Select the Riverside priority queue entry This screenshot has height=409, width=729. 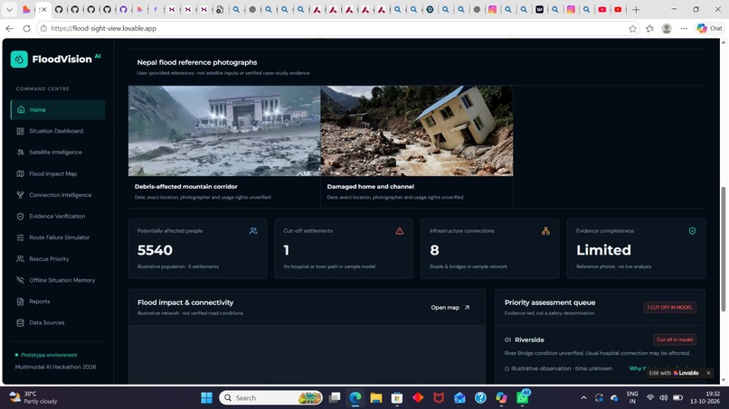click(600, 354)
